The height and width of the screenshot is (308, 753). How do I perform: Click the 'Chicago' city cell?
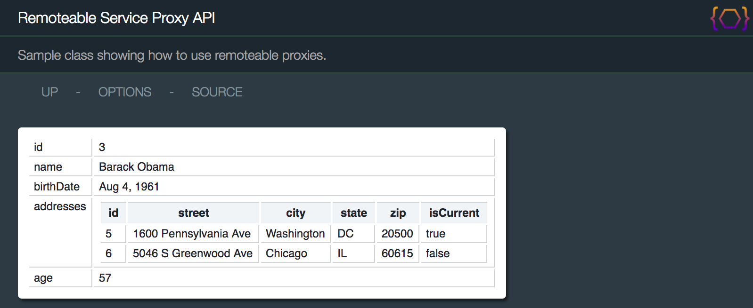[286, 253]
